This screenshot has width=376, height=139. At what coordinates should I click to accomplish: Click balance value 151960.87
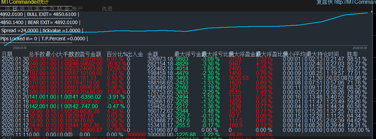[x=160, y=130]
